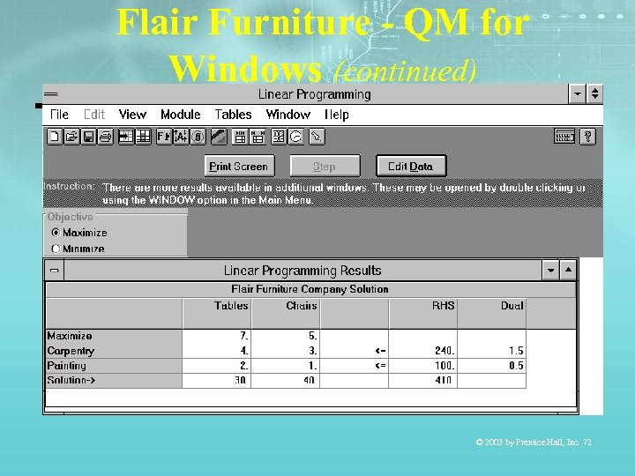Screen dimensions: 635x476
Task: Open the Results window control menu box
Action: pos(55,271)
